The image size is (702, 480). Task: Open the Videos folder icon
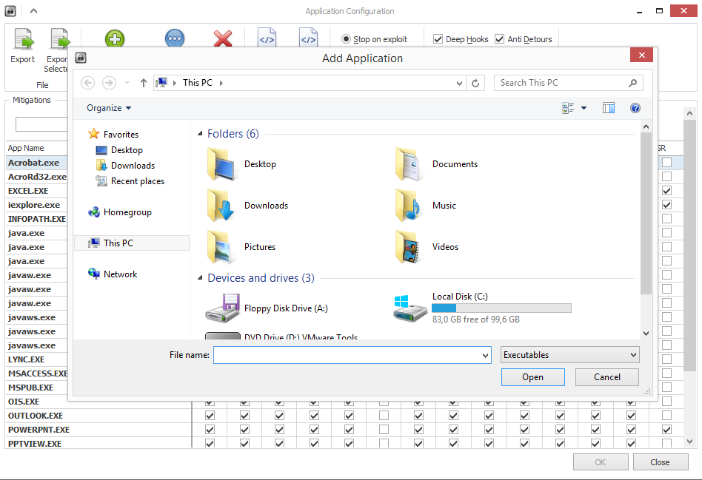tap(408, 247)
